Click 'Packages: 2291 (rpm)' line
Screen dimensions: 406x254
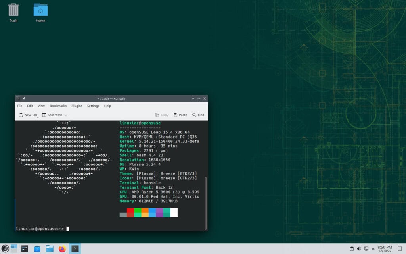pyautogui.click(x=144, y=150)
